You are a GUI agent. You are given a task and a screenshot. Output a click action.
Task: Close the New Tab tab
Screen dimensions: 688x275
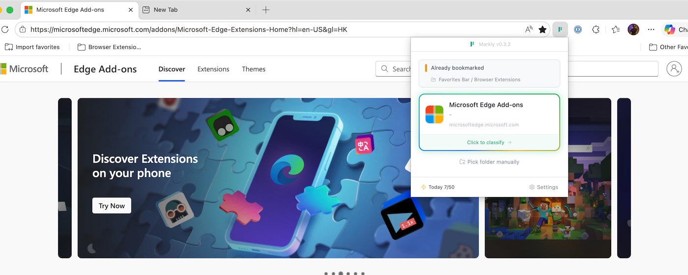point(248,10)
